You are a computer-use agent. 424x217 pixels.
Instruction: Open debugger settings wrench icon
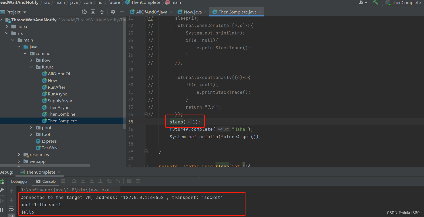[x=2, y=190]
